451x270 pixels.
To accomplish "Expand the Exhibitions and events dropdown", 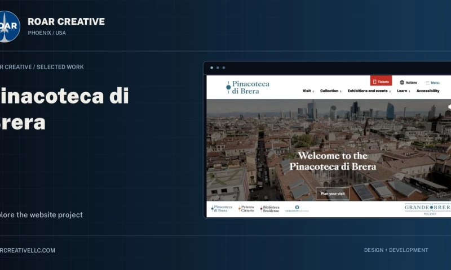I will (x=369, y=91).
